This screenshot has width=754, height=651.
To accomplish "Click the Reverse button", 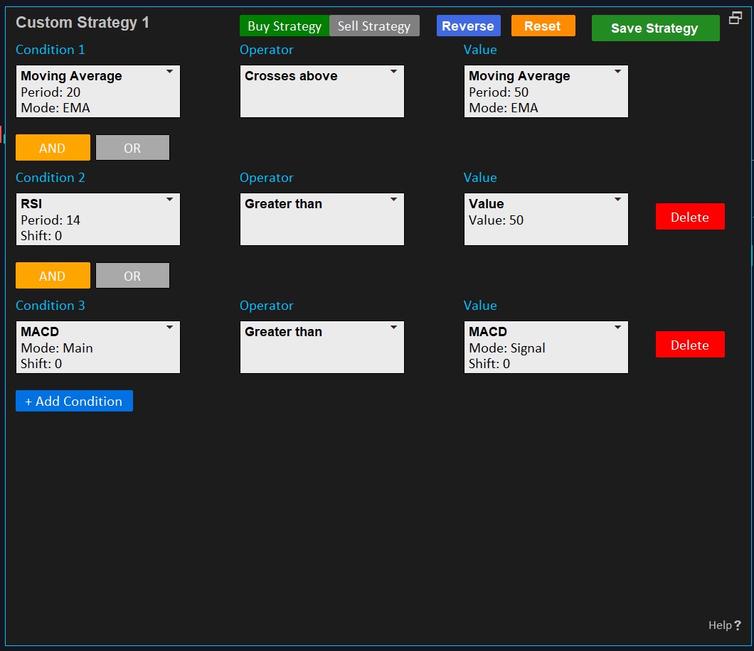I will 468,26.
